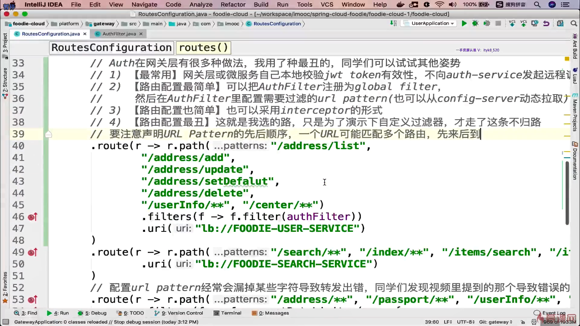580x326 pixels.
Task: Click VCS commit icon
Action: pyautogui.click(x=524, y=24)
